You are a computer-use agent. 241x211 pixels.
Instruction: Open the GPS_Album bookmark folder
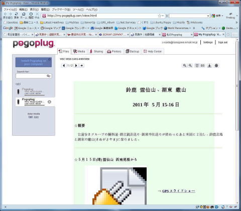106,23
